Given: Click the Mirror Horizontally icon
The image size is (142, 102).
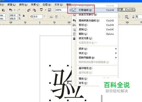Looking at the screenshot, I should pyautogui.click(x=51, y=17).
